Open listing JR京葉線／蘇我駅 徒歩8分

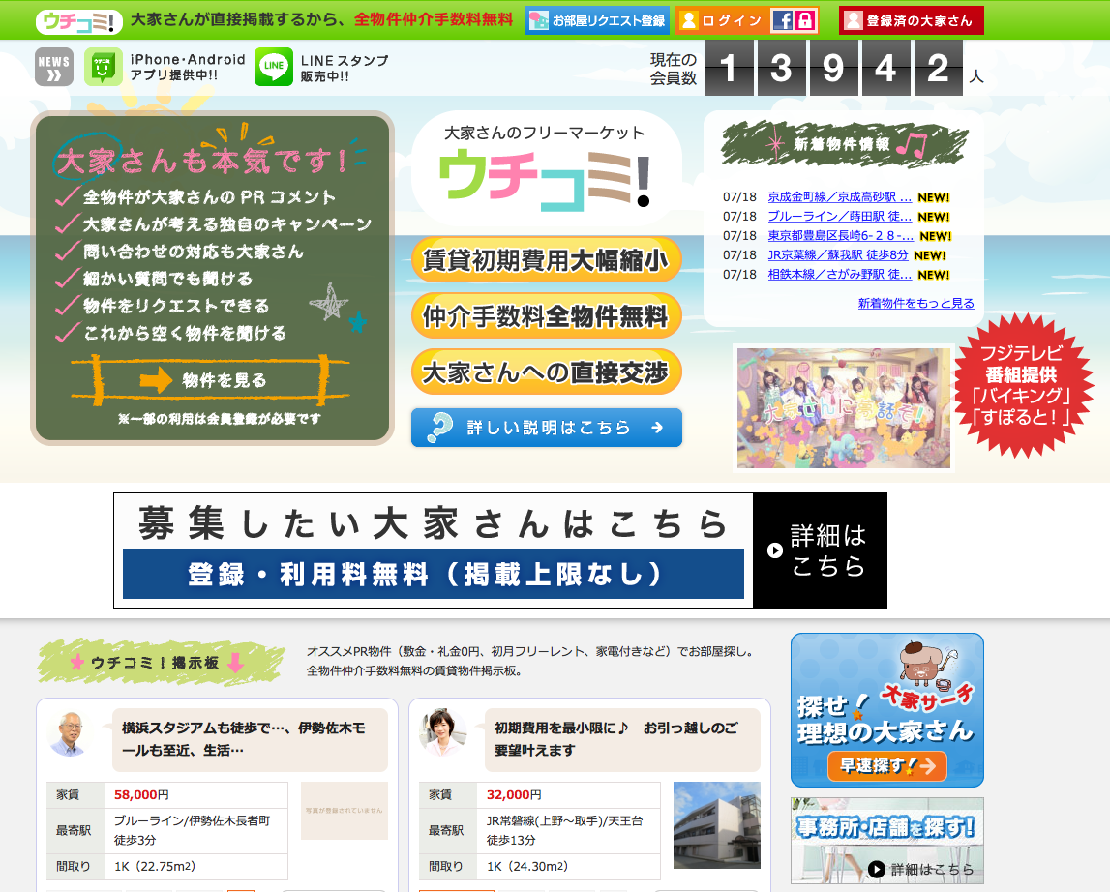click(838, 254)
